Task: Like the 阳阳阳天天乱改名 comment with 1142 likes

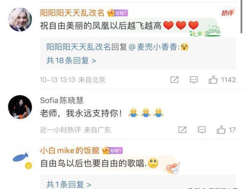Action: 213,79
